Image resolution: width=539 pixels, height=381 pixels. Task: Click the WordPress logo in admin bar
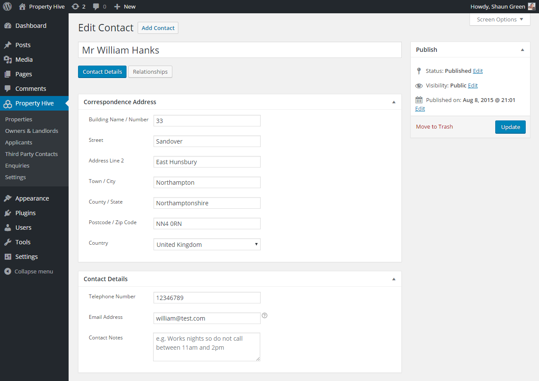[7, 6]
